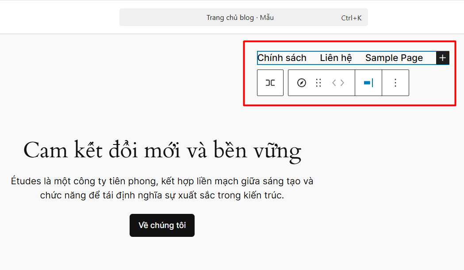The width and height of the screenshot is (464, 270).
Task: Click inside the highlighted Navigation block
Action: [349, 58]
